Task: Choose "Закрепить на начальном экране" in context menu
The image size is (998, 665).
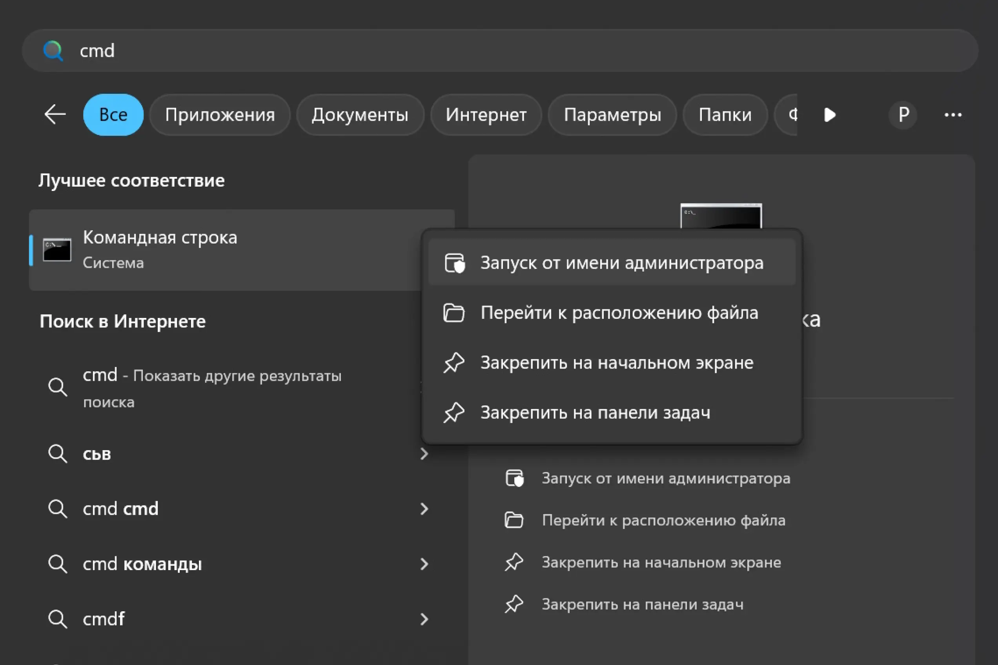Action: [617, 363]
